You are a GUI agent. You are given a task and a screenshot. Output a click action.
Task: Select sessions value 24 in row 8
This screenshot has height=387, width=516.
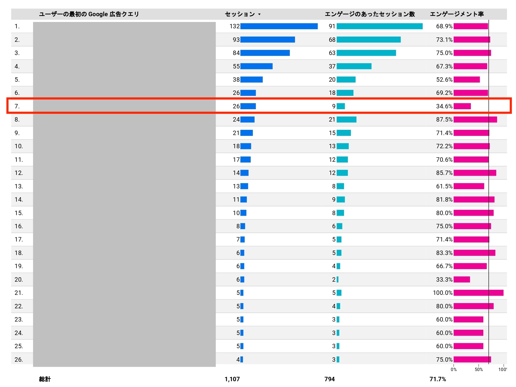(236, 120)
